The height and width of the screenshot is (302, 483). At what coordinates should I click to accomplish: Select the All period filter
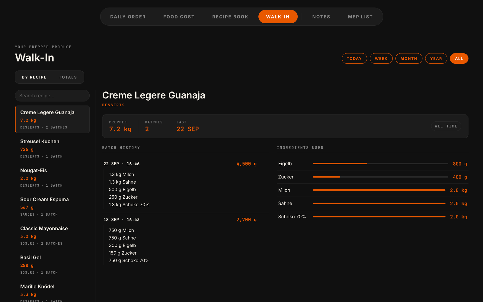[459, 59]
